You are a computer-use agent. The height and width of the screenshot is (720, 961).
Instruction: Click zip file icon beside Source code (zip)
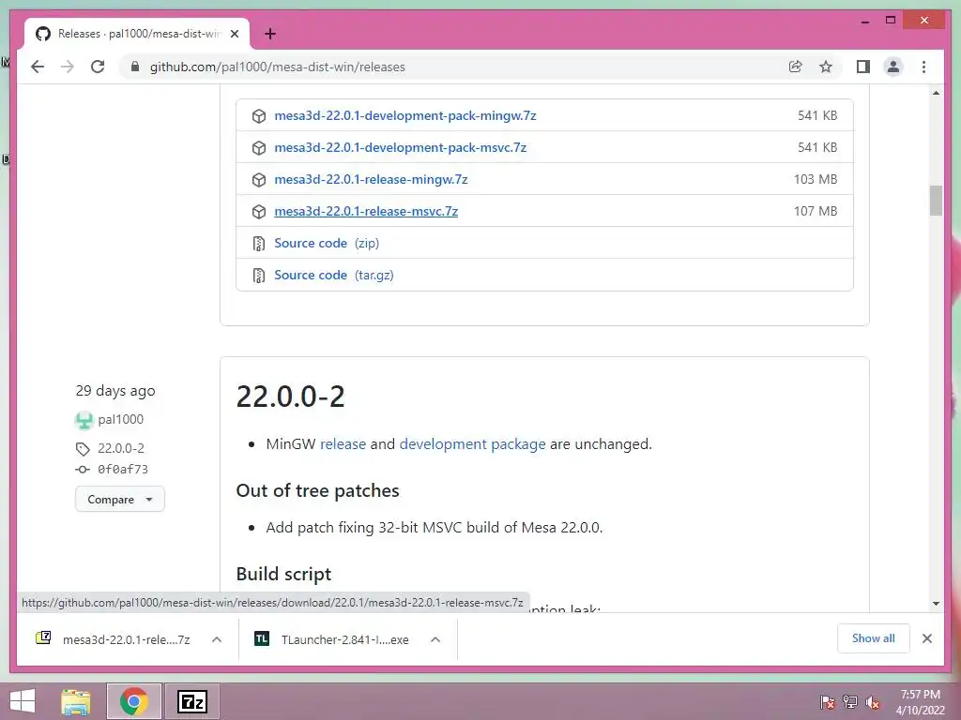259,243
